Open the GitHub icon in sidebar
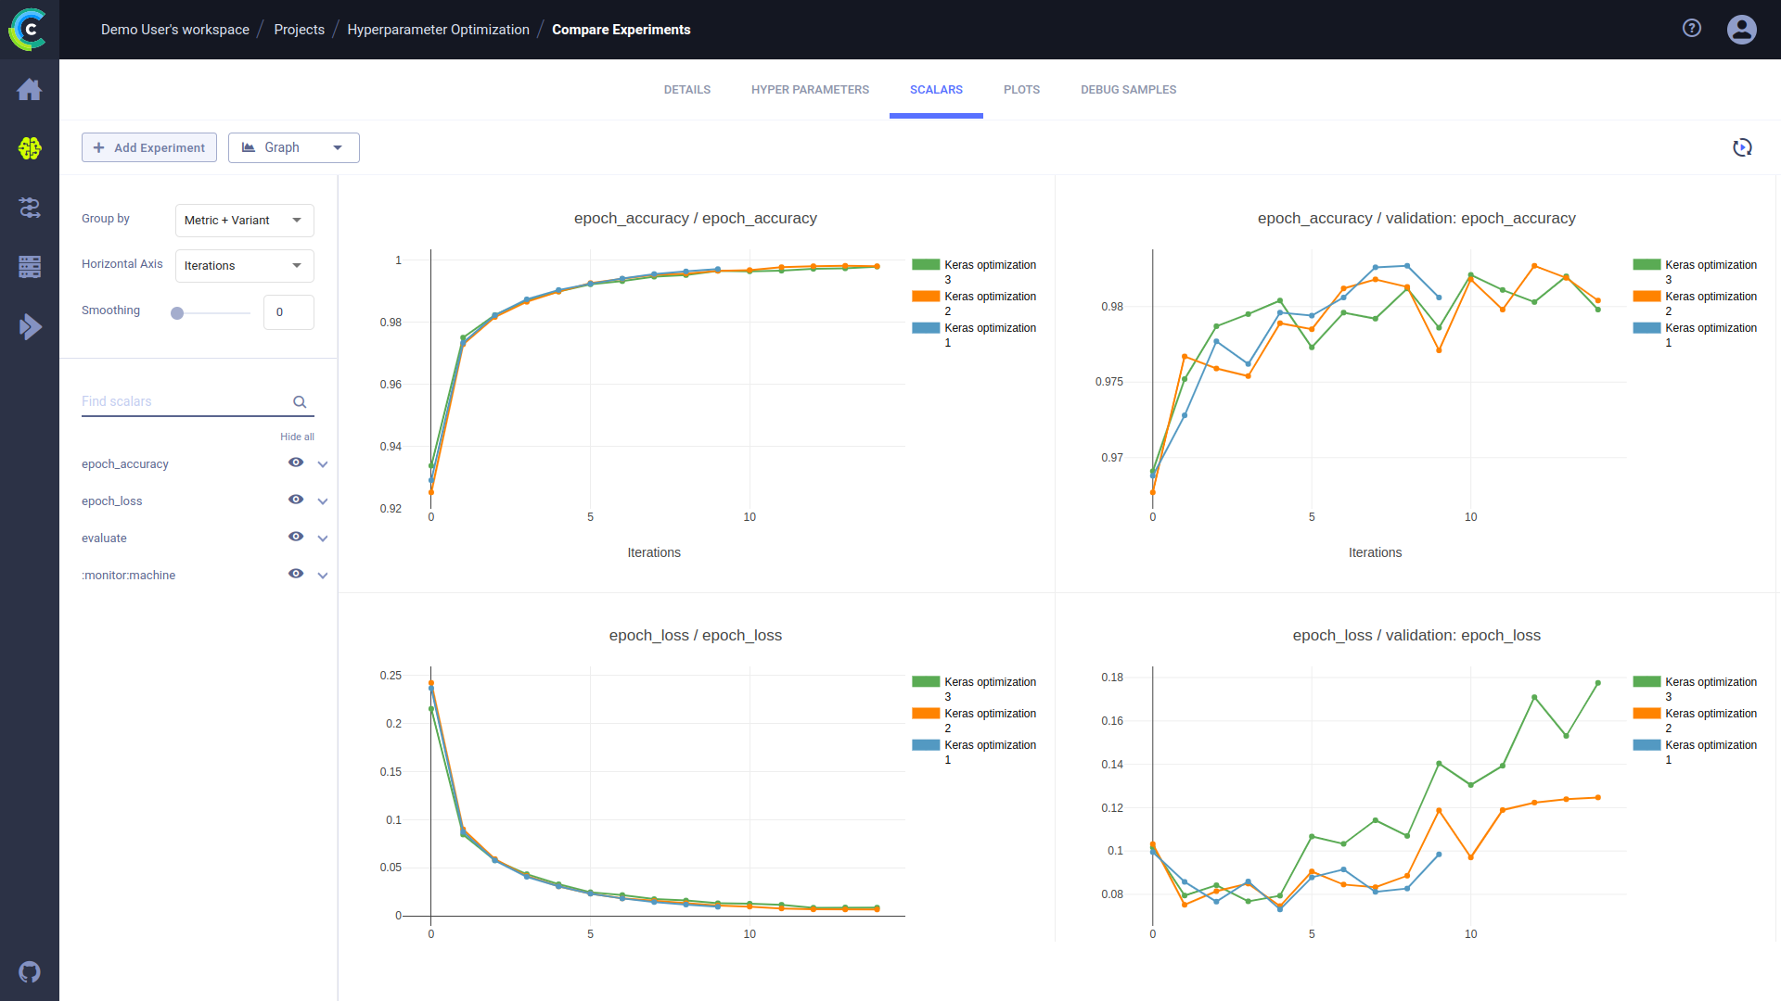Screen dimensions: 1781x1001 coord(30,972)
